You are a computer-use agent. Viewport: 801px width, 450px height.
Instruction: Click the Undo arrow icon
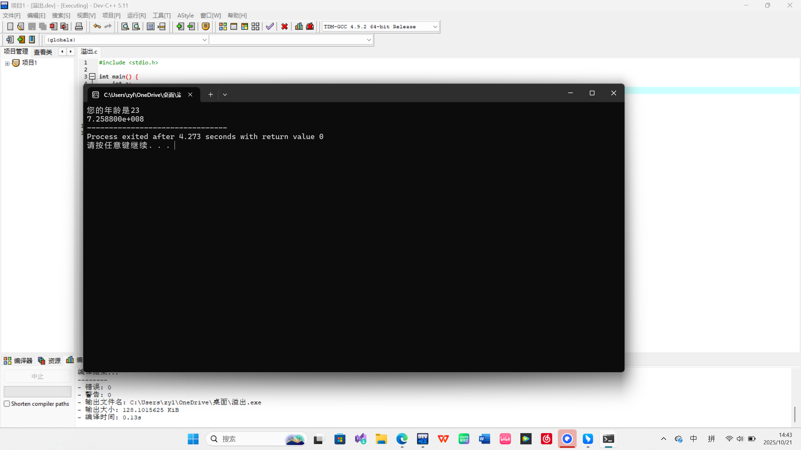[x=97, y=27]
